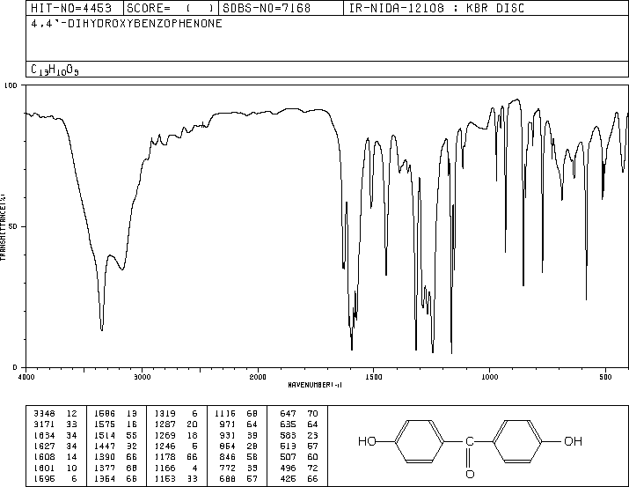Click the 3348 peak table entry
The image size is (629, 487).
tap(55, 414)
